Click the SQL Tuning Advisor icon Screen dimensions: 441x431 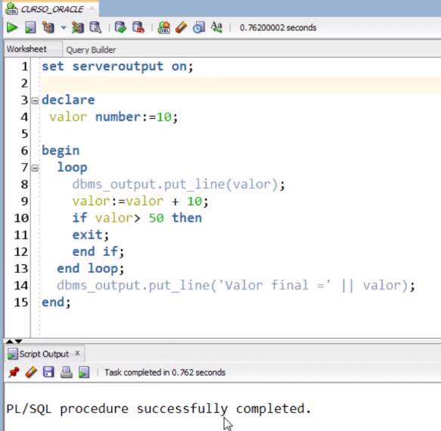[x=95, y=27]
